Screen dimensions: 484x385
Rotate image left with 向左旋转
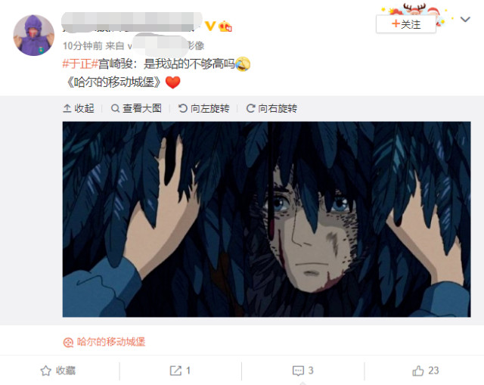click(203, 108)
